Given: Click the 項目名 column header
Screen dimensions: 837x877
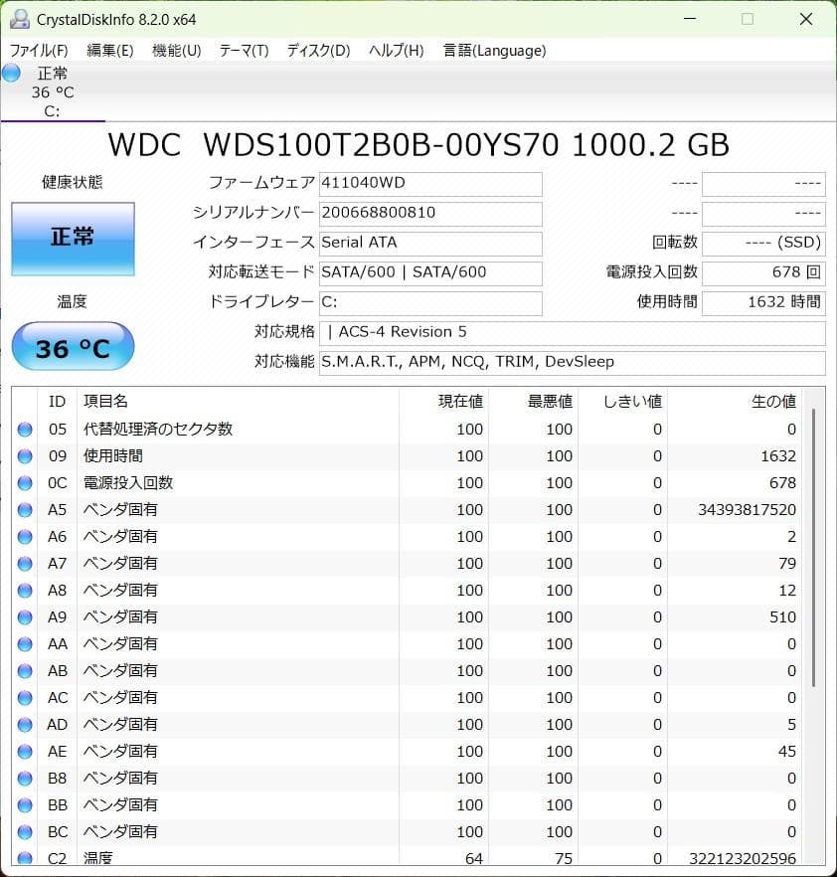Looking at the screenshot, I should click(238, 401).
